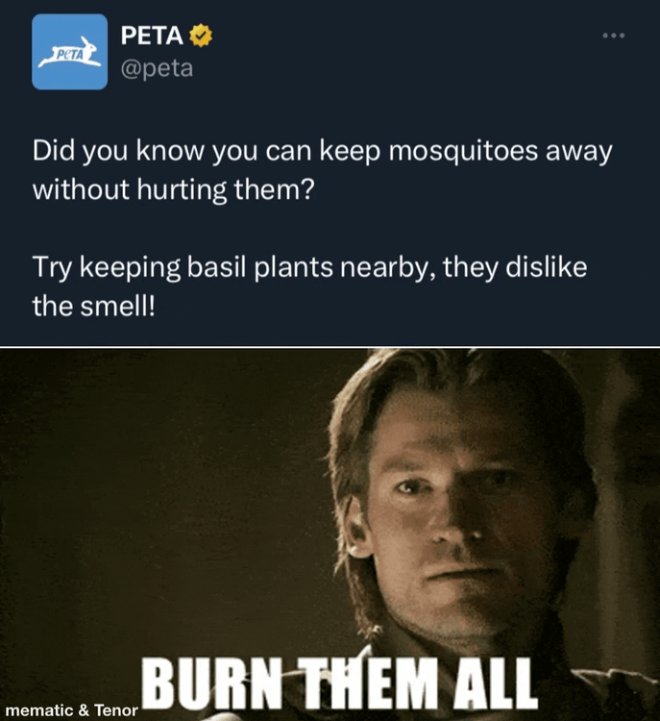Viewport: 660px width, 721px height.
Task: Click the PETA display name
Action: tap(152, 36)
